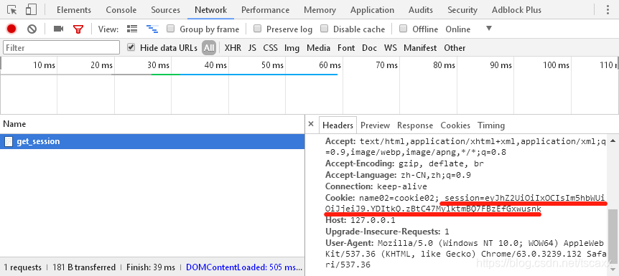Switch to large request rows view
Screen dimensions: 619x276
[132, 29]
